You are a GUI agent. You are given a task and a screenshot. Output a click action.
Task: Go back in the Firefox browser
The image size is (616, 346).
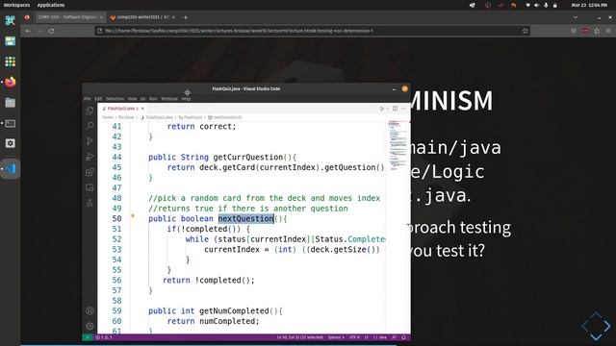coord(28,31)
